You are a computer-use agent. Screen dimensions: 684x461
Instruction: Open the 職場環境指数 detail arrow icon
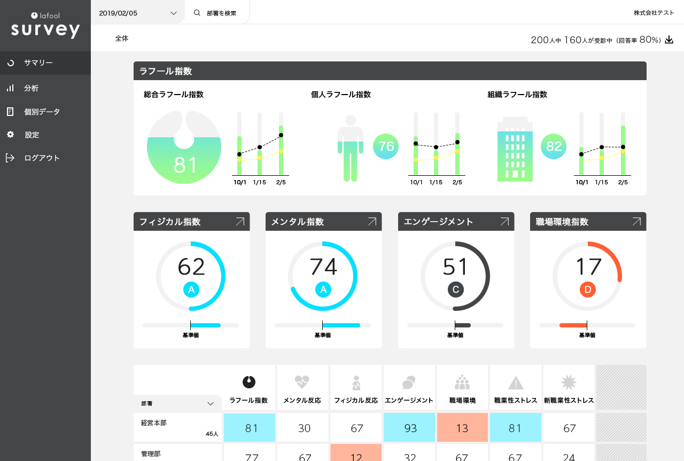coord(636,222)
